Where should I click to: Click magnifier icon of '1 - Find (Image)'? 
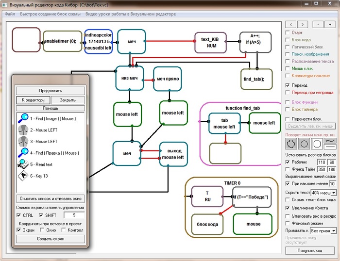[23, 118]
